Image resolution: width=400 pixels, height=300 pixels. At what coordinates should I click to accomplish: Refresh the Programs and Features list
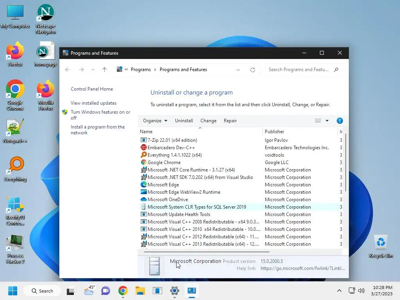point(253,70)
